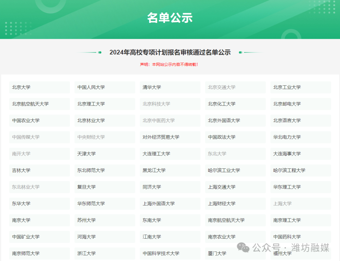Choose 大连理工大学
The width and height of the screenshot is (340, 261).
click(170, 154)
